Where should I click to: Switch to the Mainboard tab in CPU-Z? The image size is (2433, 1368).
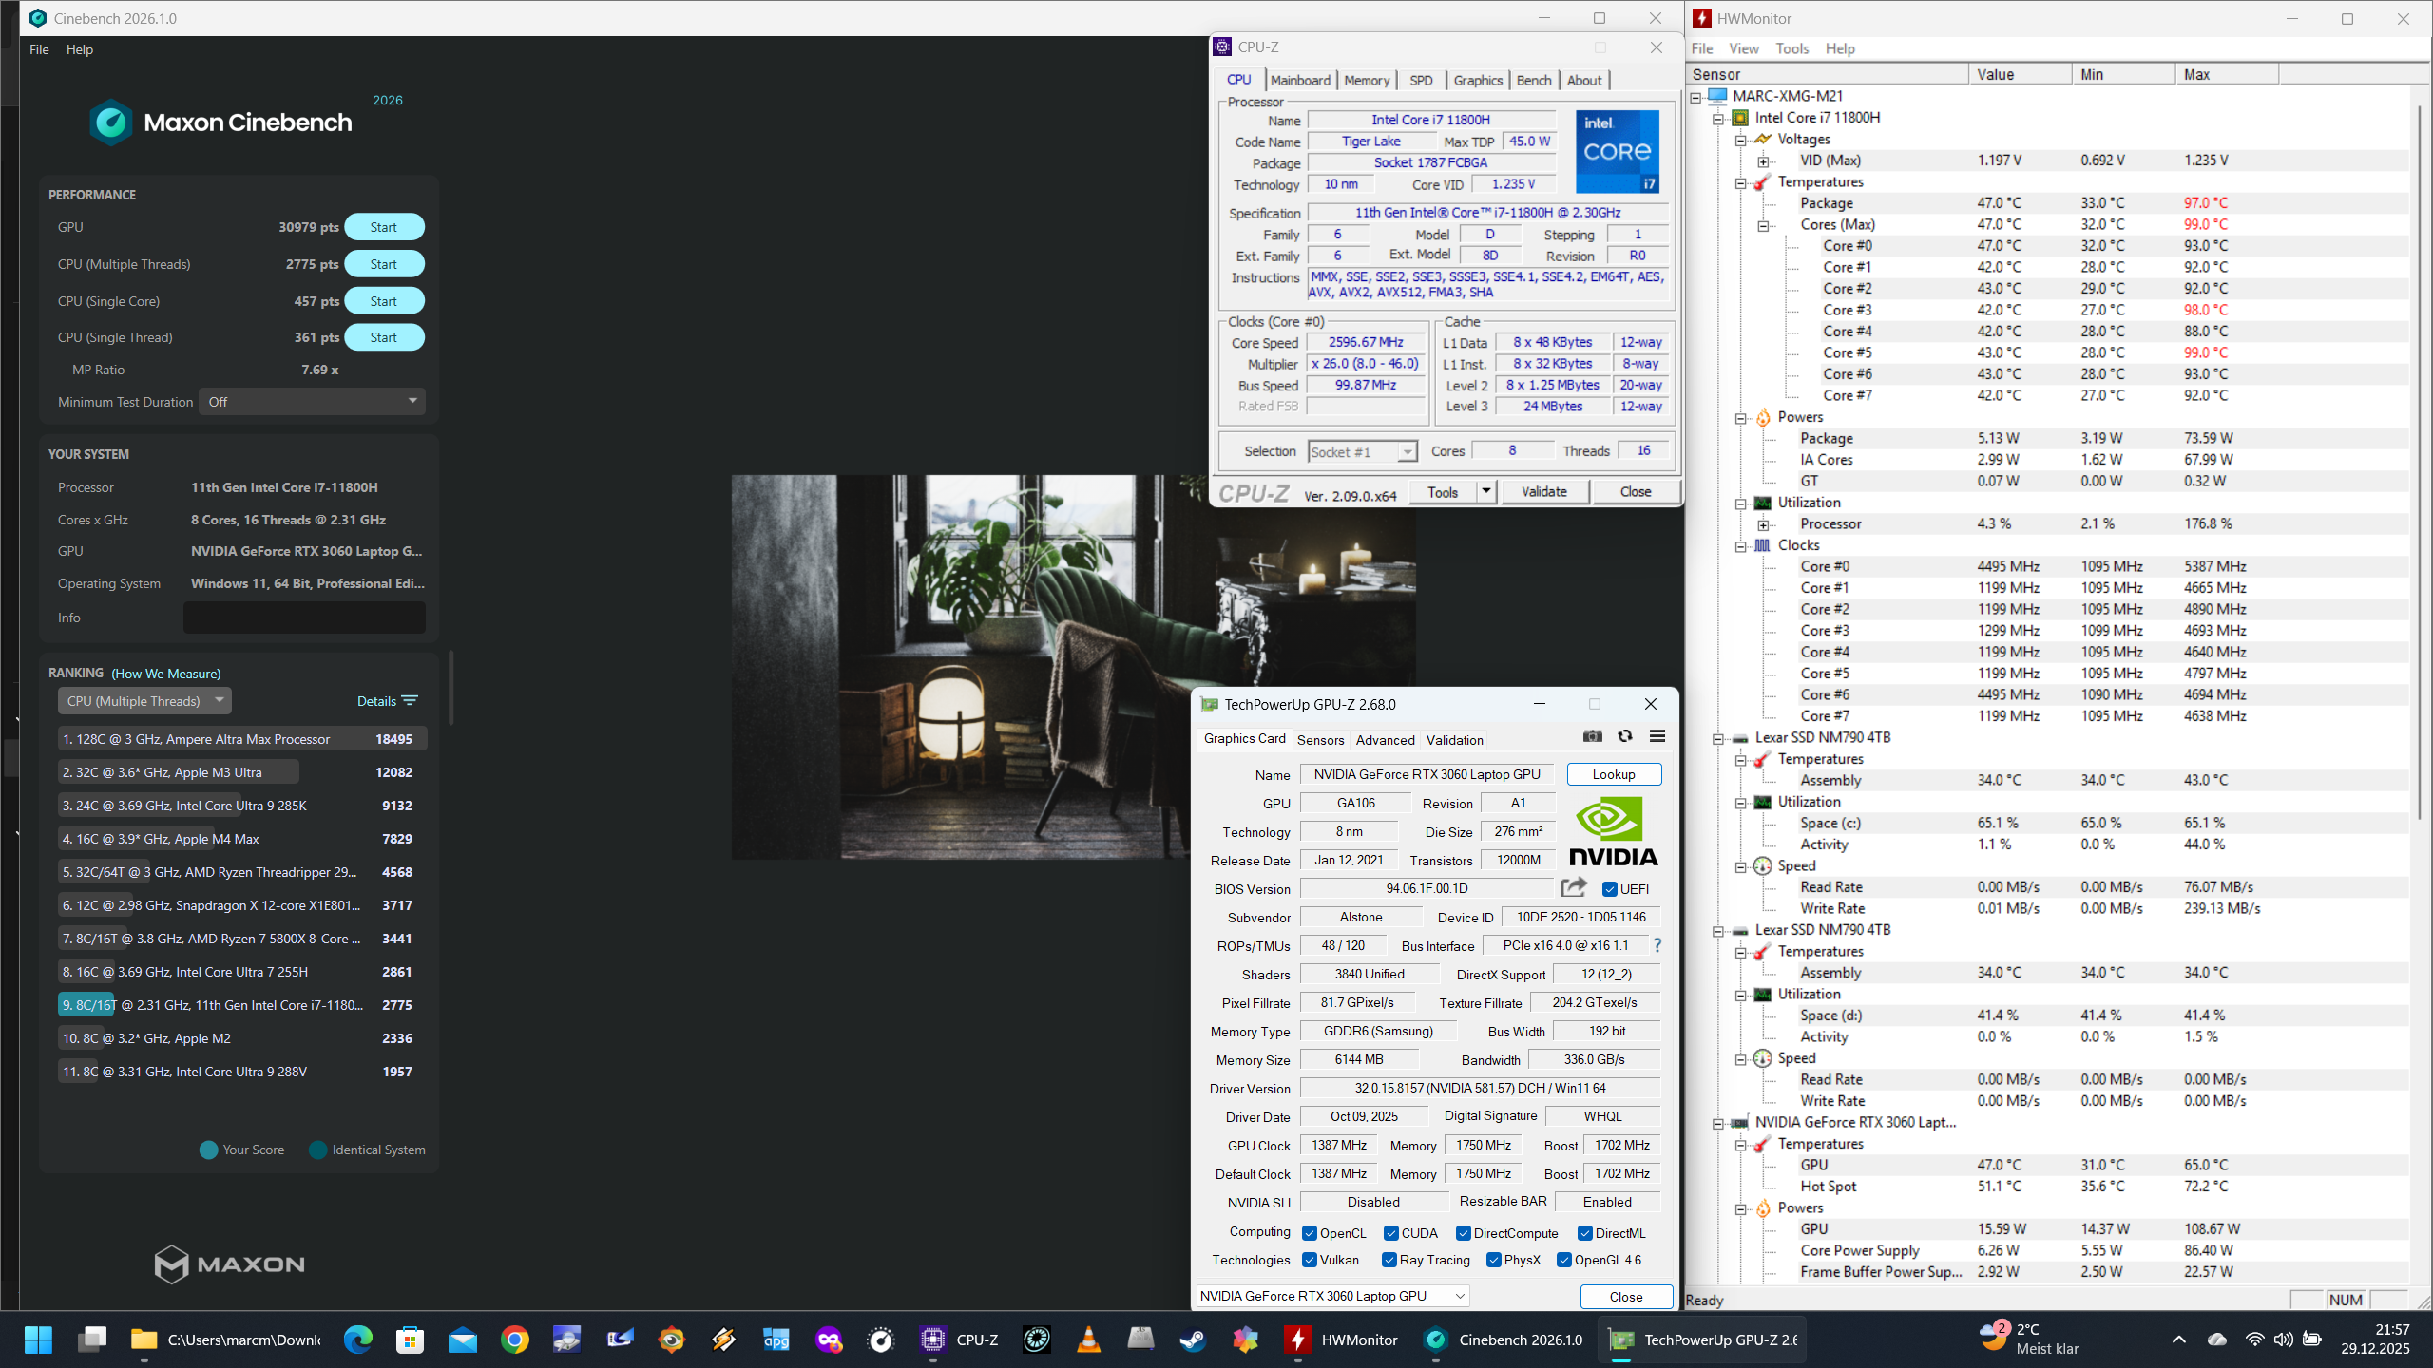(x=1300, y=81)
